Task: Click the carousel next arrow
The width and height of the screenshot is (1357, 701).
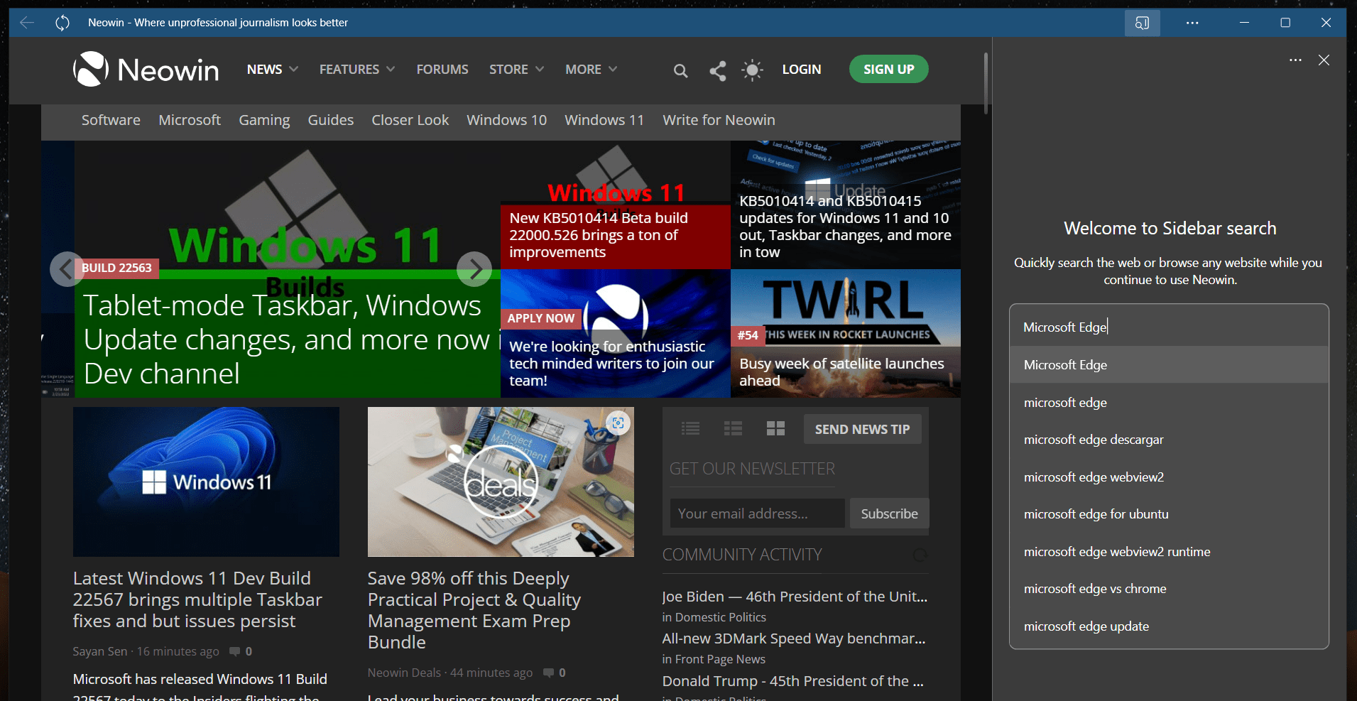Action: [474, 269]
